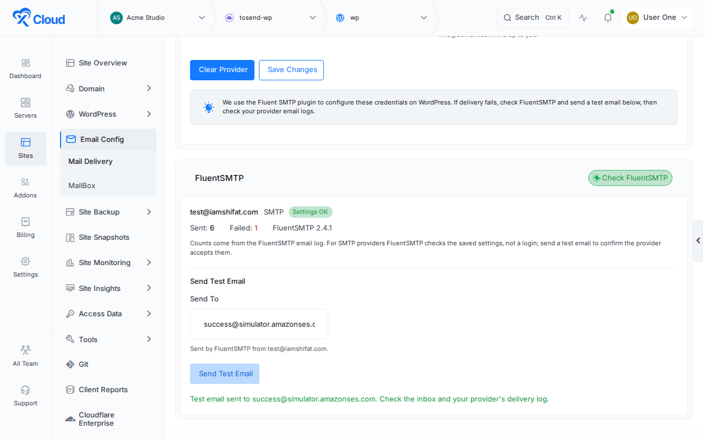This screenshot has height=440, width=705.
Task: Open the Support headset icon
Action: point(25,390)
